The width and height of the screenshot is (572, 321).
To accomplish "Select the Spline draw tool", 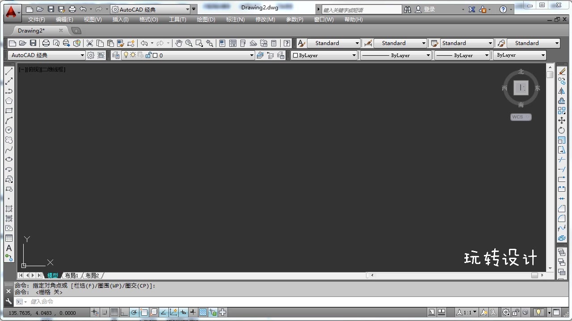I will point(9,150).
